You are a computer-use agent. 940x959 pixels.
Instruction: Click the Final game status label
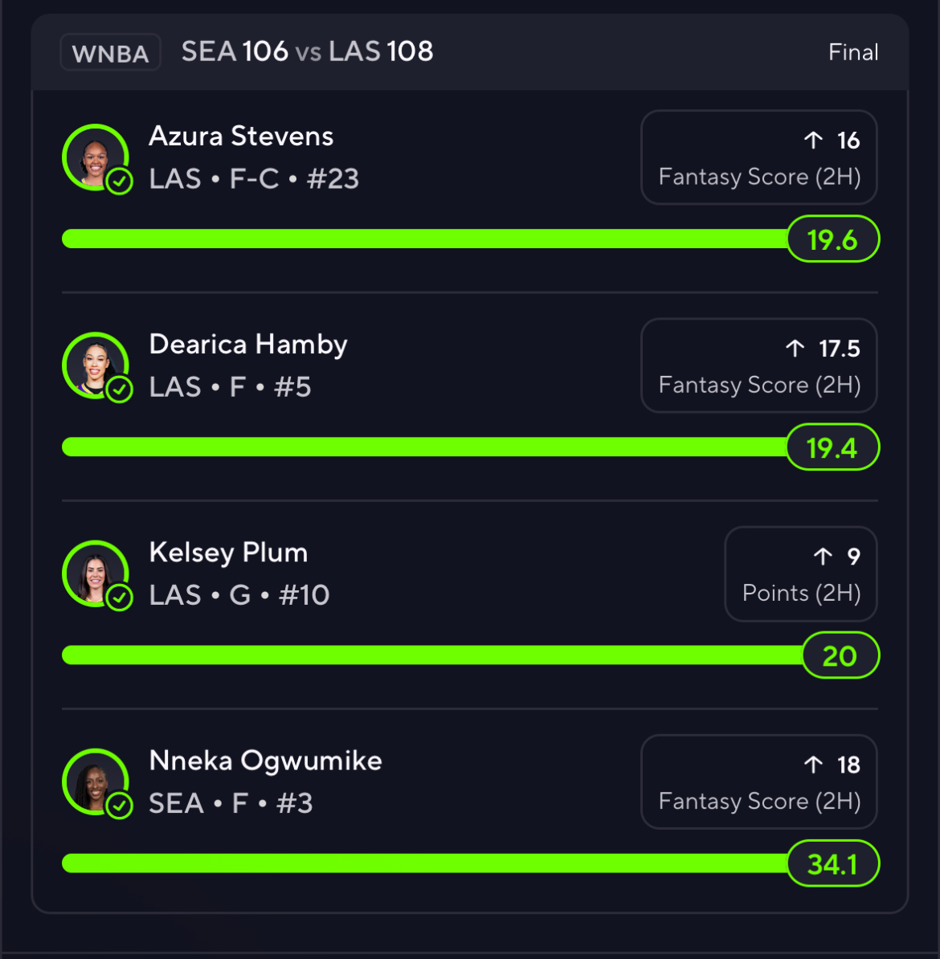click(x=853, y=52)
